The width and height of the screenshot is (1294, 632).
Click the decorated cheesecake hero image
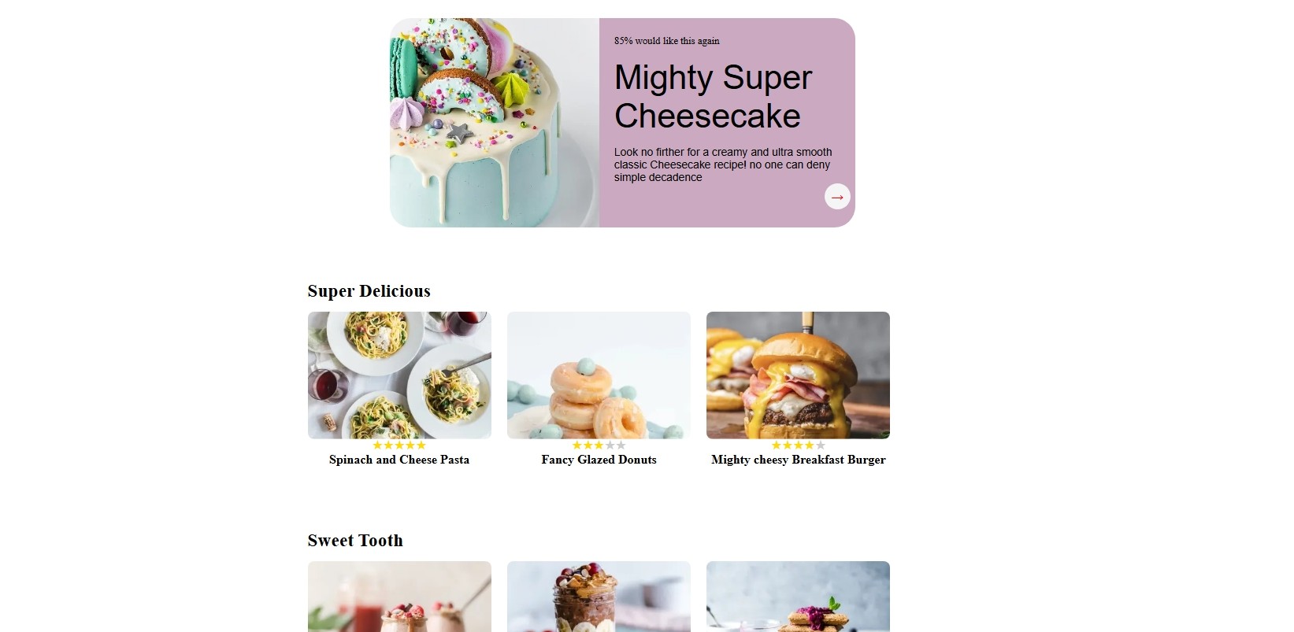coord(495,123)
